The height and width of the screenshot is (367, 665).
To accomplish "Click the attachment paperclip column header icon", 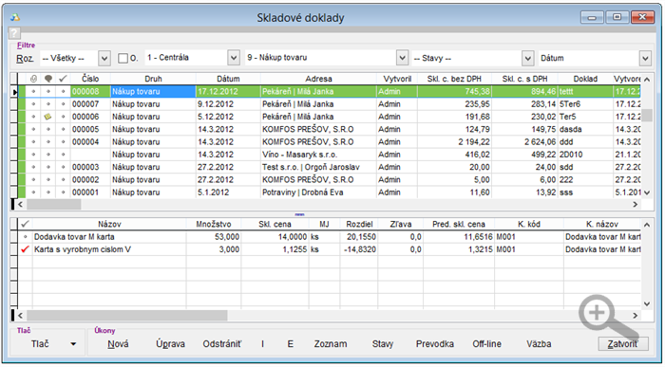I will tap(33, 79).
